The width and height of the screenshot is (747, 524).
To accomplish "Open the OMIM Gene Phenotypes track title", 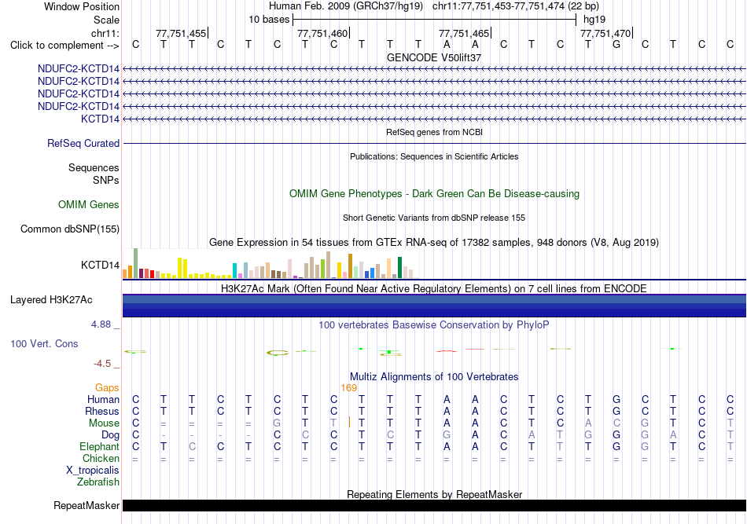I will [434, 194].
